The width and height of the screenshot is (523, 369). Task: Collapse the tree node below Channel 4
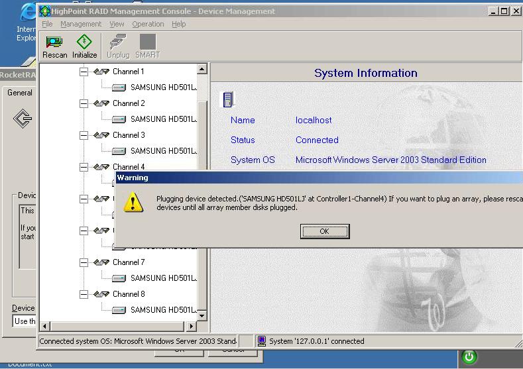[x=84, y=199]
